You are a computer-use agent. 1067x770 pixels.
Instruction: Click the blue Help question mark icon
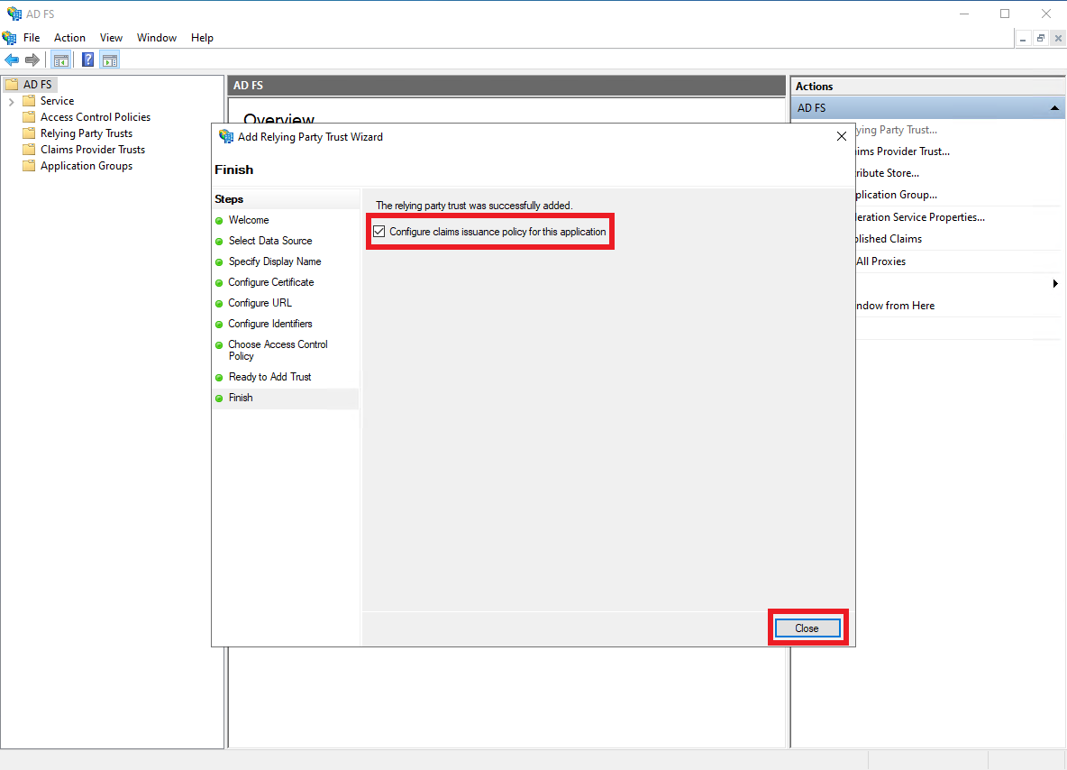(x=88, y=60)
